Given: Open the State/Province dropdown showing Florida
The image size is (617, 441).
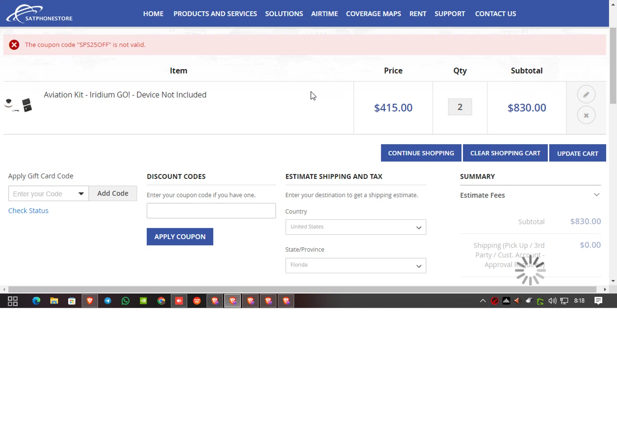Looking at the screenshot, I should click(356, 266).
